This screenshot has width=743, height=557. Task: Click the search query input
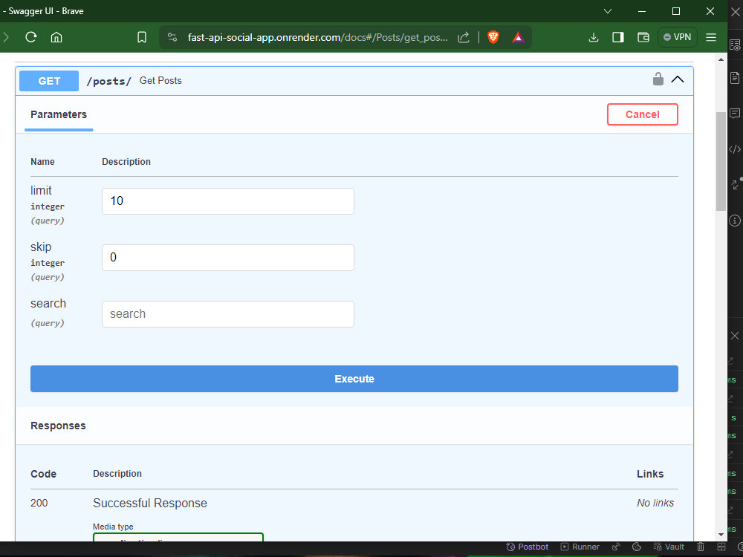[x=228, y=314]
